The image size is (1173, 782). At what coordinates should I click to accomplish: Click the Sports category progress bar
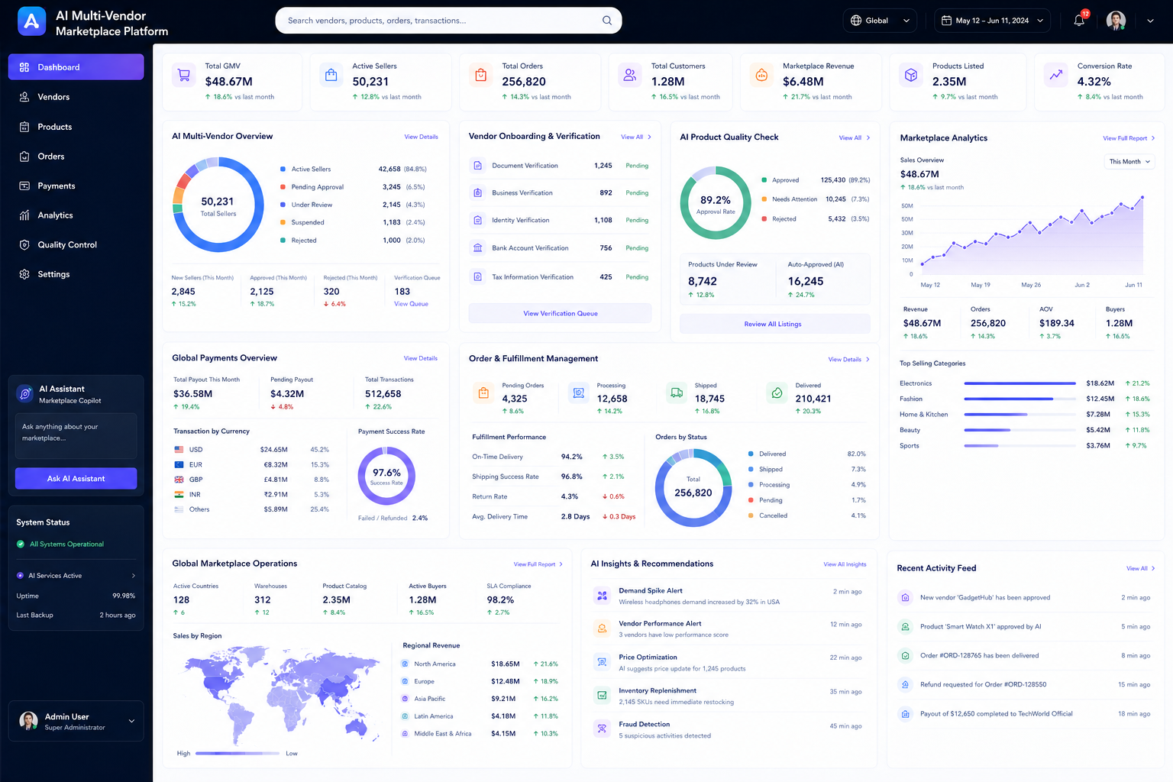[x=1020, y=445]
